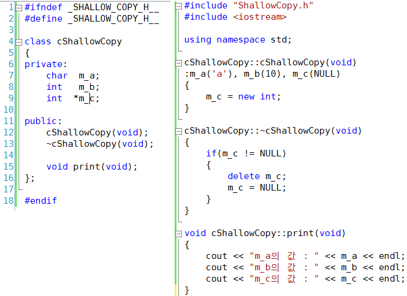Click 'class cShallowCopy' declaration text

click(73, 41)
